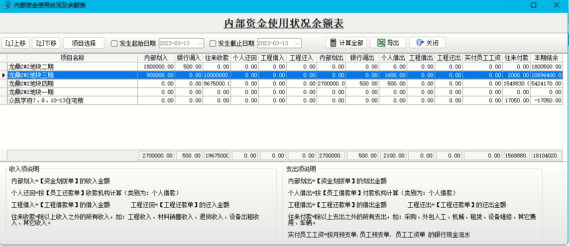The image size is (569, 246).
Task: Click the app logo in title bar
Action: pos(7,5)
